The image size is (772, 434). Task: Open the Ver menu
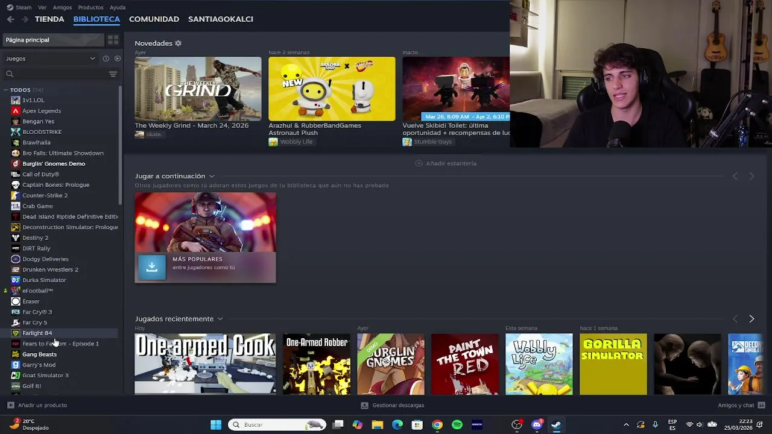pyautogui.click(x=42, y=7)
